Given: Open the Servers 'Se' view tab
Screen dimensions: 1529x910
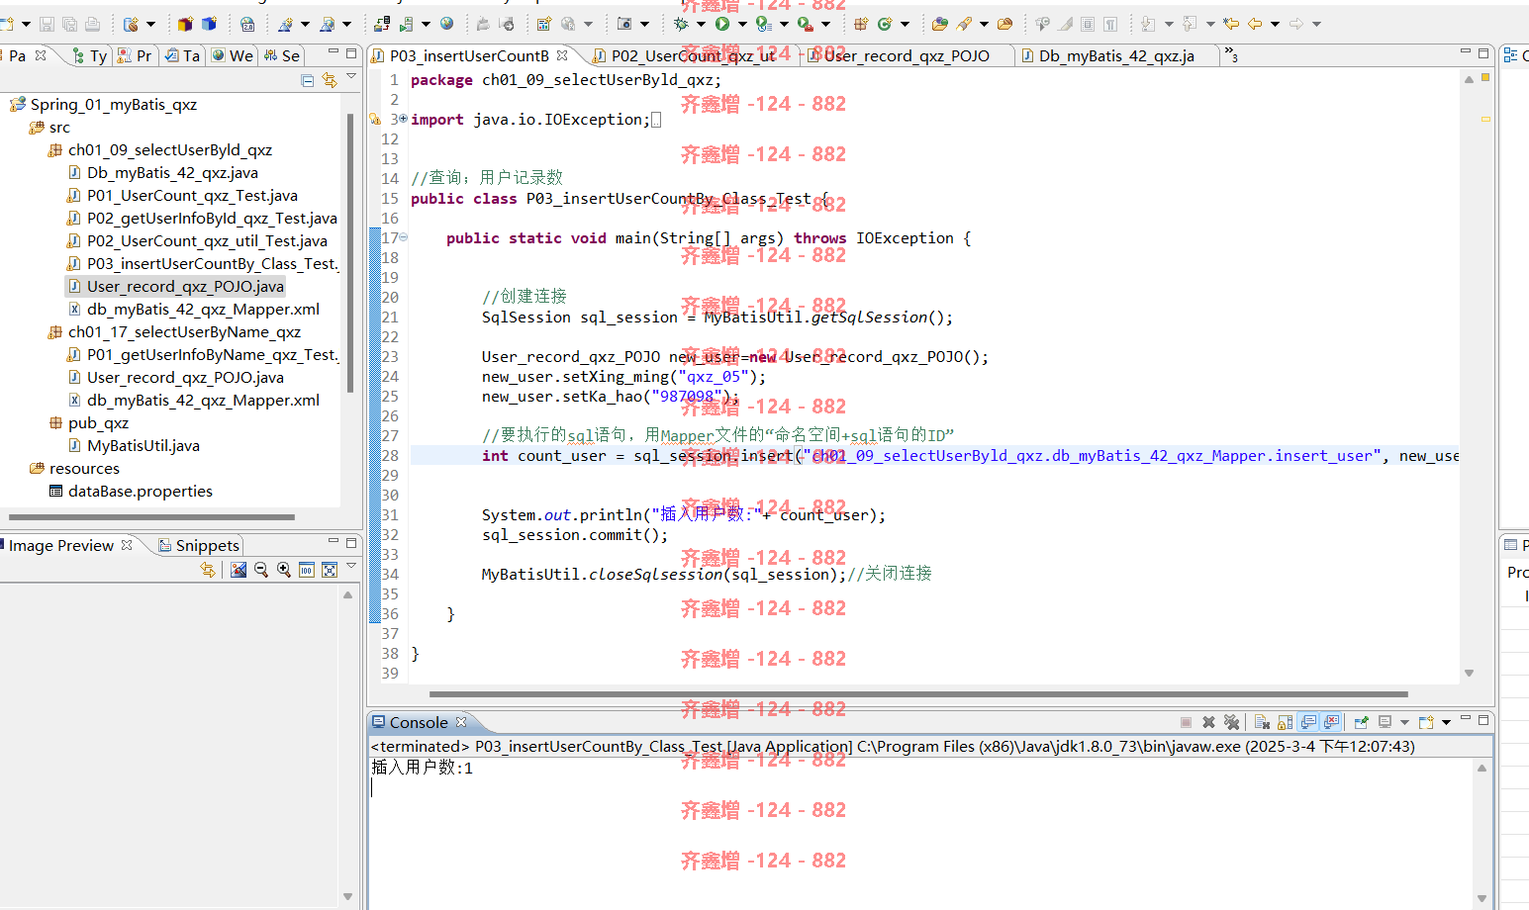Looking at the screenshot, I should pos(282,55).
